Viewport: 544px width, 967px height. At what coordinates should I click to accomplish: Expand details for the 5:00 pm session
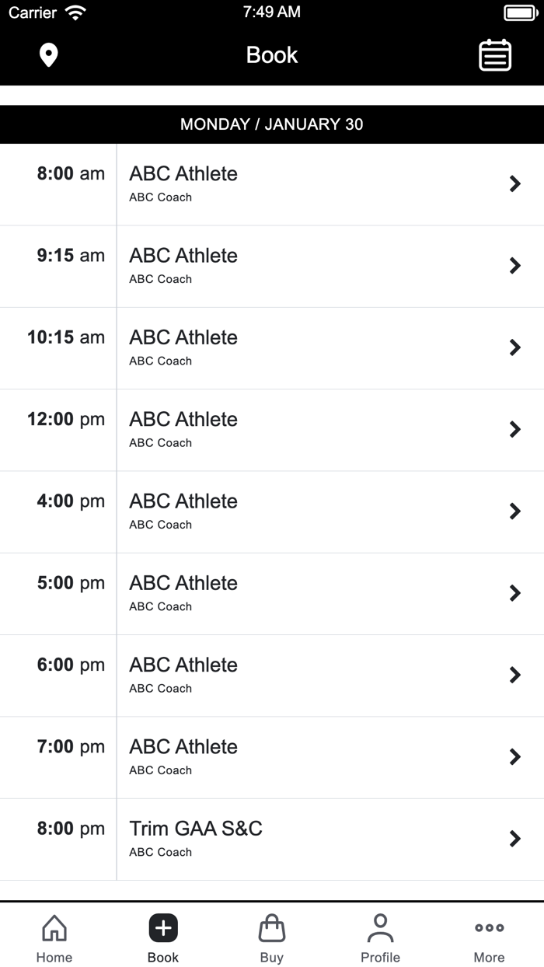272,593
